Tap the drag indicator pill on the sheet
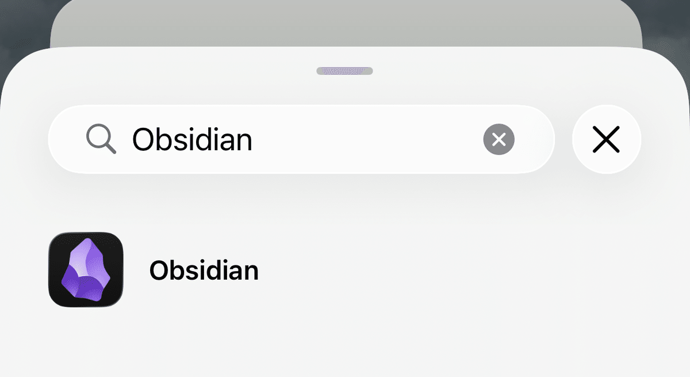This screenshot has width=690, height=377. tap(344, 71)
